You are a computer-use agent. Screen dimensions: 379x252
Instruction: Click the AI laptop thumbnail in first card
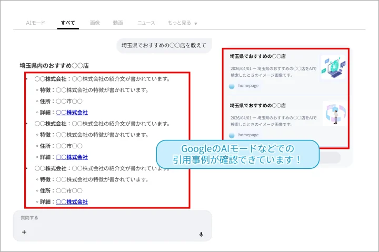[x=333, y=67]
